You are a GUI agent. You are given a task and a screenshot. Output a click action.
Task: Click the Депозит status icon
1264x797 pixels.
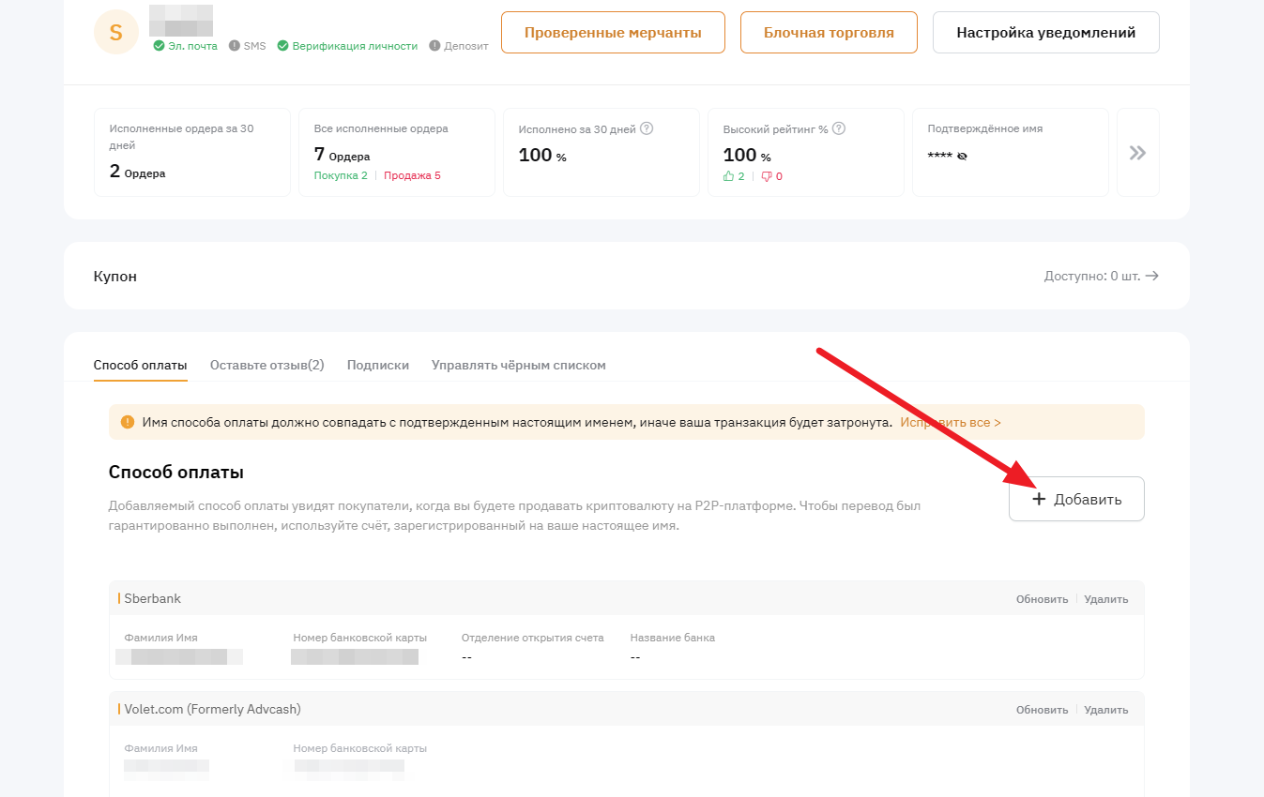(434, 45)
